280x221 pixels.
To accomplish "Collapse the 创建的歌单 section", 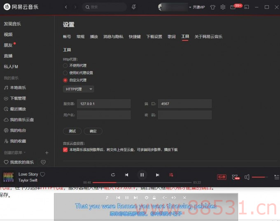I will click(15, 153).
